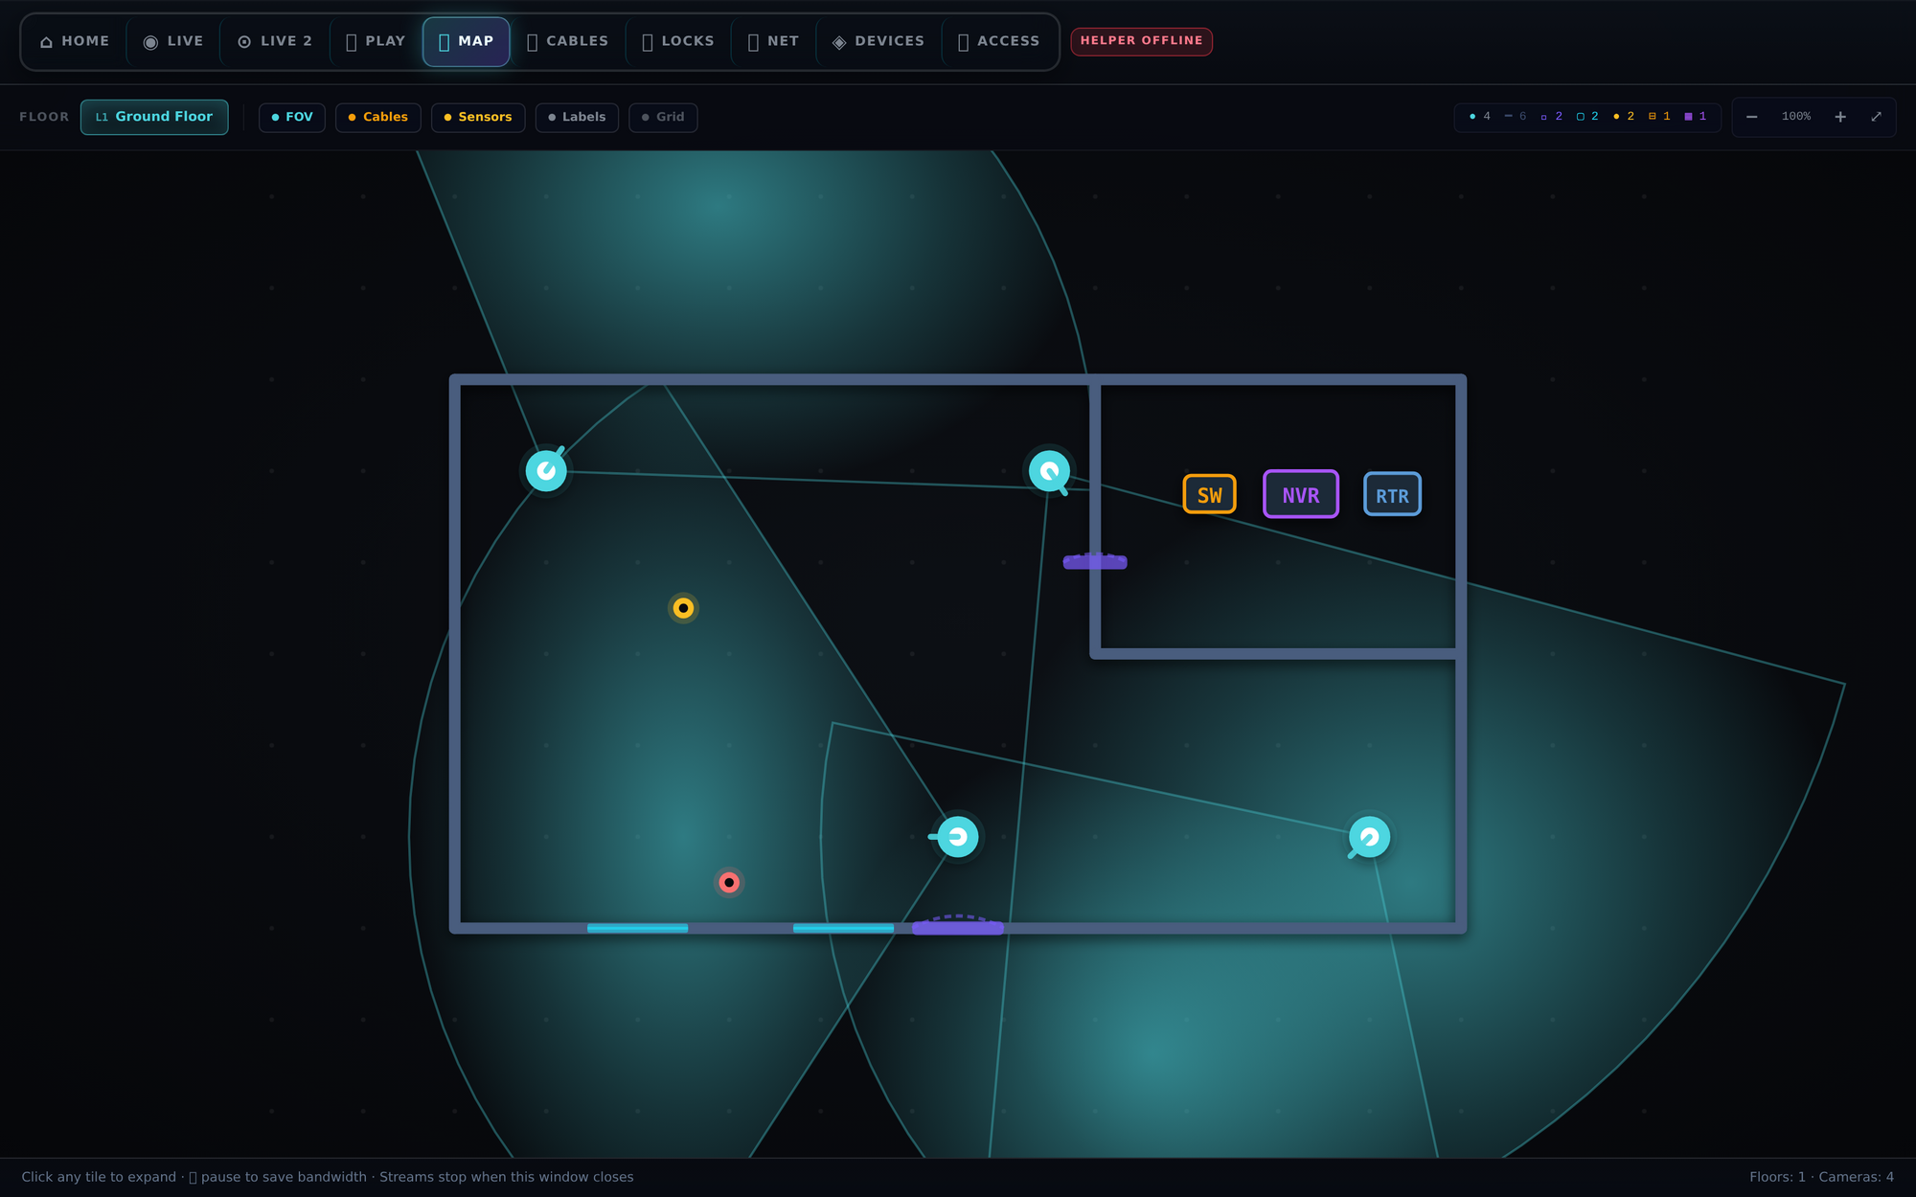Click the 100% zoom level readout
The width and height of the screenshot is (1916, 1197).
point(1795,117)
